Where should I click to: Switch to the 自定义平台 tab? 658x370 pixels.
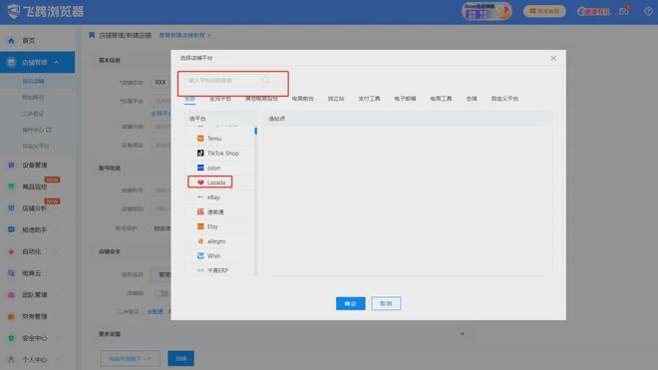tap(504, 99)
